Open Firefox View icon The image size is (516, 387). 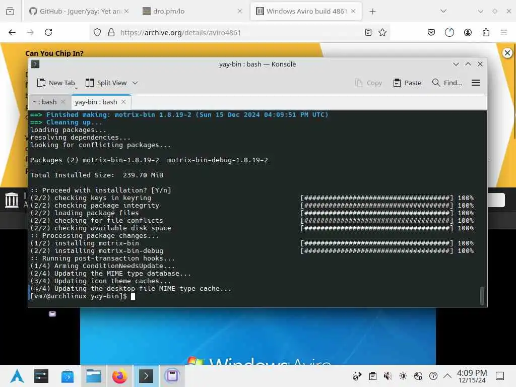click(10, 12)
